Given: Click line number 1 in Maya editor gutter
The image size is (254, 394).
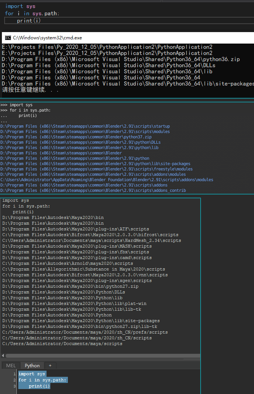Looking at the screenshot, I should (x=14, y=374).
